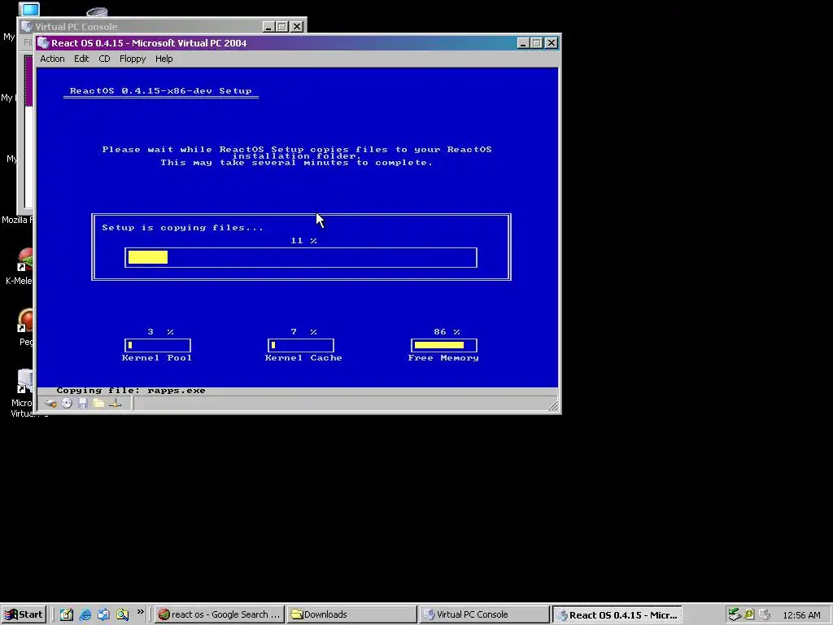Open the Windows Start menu
This screenshot has width=833, height=625.
[x=24, y=614]
